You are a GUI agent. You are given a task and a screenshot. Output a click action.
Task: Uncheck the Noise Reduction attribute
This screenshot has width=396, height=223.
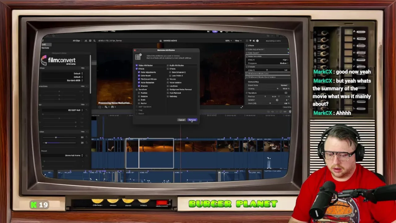click(139, 82)
